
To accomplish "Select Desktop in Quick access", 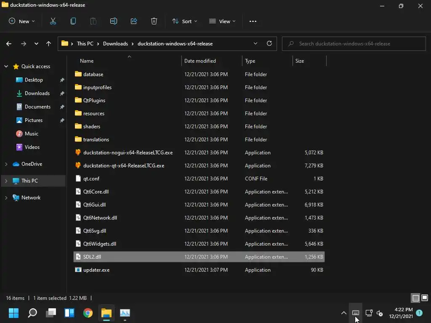I will 34,80.
